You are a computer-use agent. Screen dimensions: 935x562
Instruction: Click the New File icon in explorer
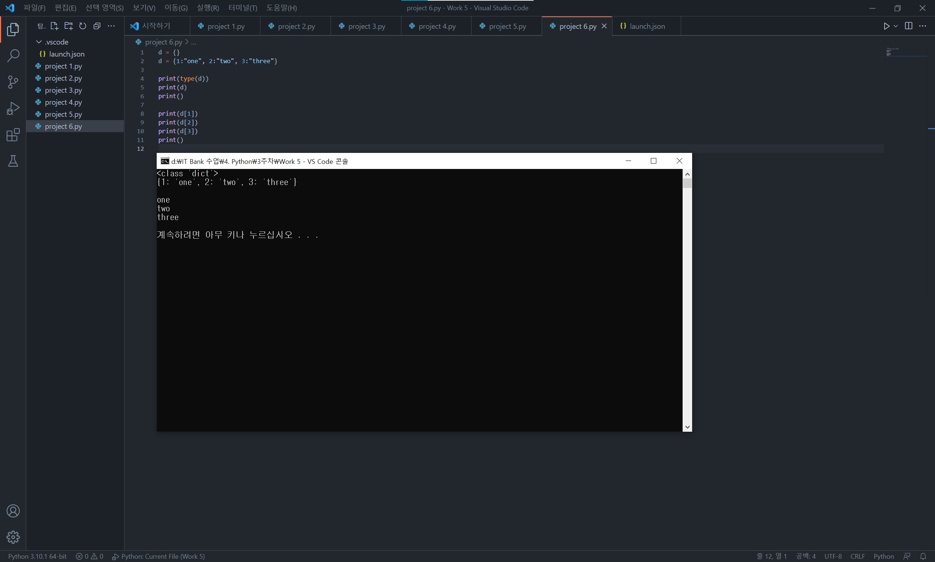click(x=54, y=26)
